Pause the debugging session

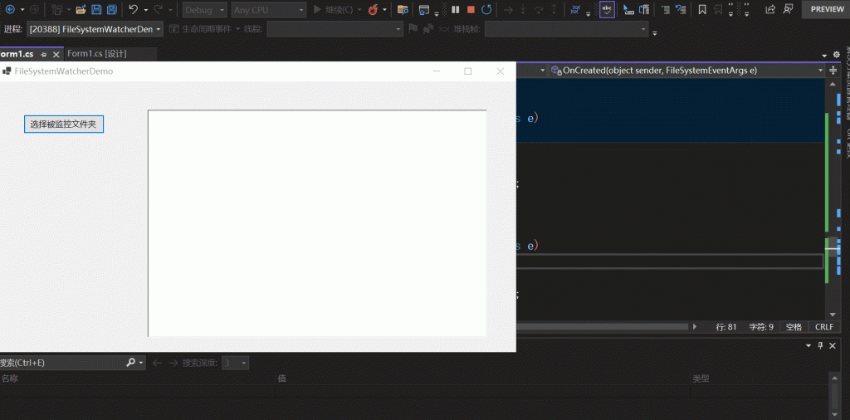pos(455,10)
